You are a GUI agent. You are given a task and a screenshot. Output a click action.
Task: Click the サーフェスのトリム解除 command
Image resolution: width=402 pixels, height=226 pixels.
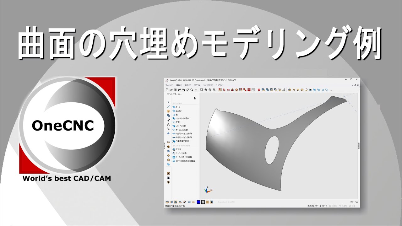click(182, 157)
